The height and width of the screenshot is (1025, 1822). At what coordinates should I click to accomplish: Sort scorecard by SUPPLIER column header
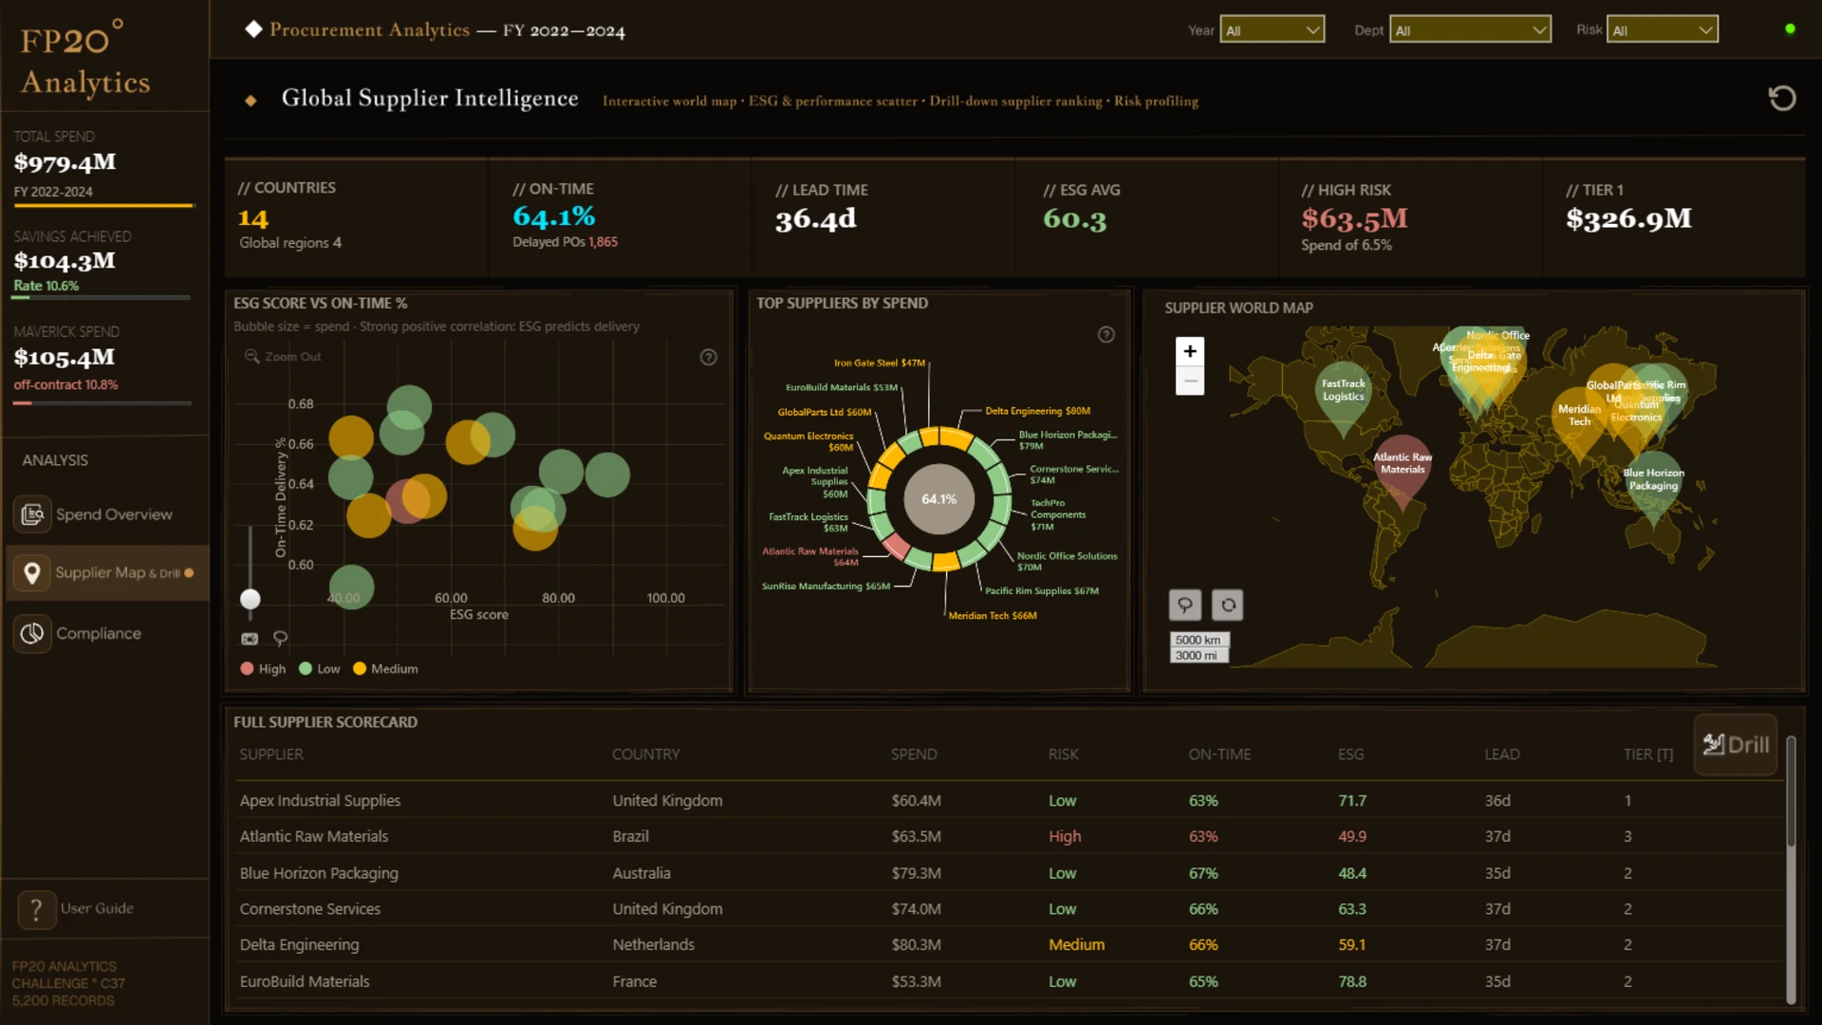pos(271,755)
